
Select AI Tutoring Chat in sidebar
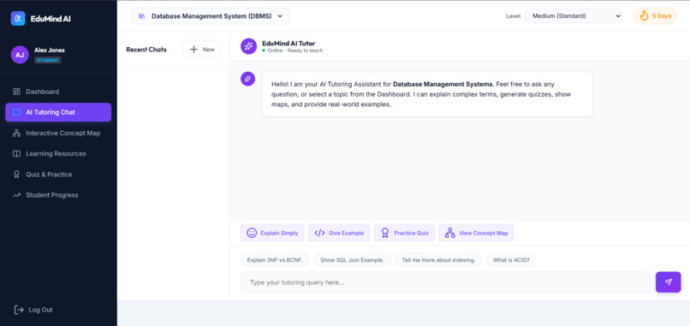pyautogui.click(x=58, y=112)
